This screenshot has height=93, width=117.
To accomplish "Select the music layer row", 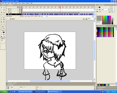I will (x=14, y=14).
